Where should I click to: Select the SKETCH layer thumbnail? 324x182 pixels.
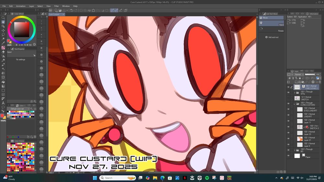pyautogui.click(x=297, y=98)
